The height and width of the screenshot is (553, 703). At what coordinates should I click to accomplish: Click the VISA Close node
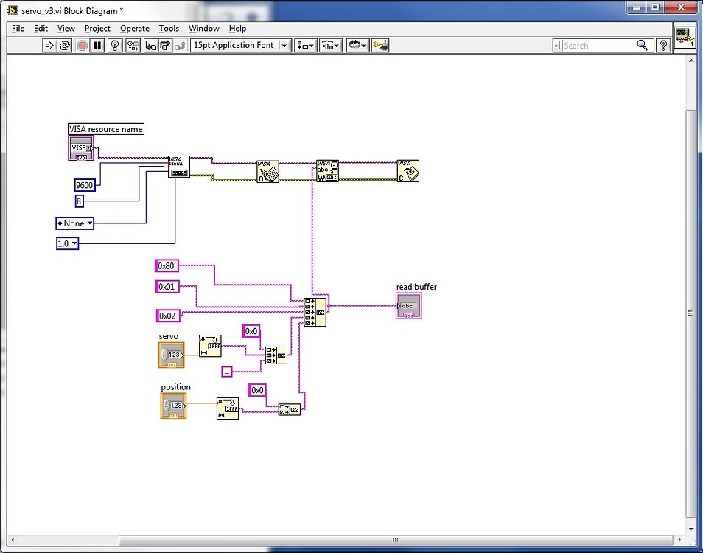pyautogui.click(x=408, y=171)
